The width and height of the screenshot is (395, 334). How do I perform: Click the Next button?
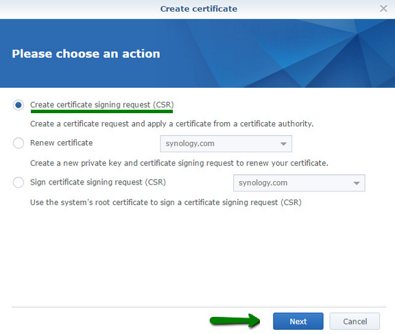pos(298,321)
